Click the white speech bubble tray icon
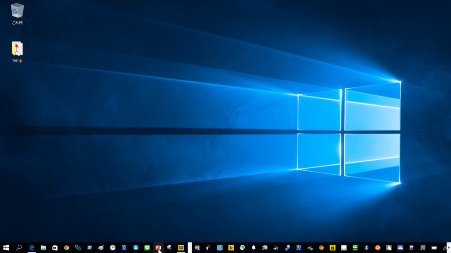The image size is (451, 253). pyautogui.click(x=344, y=248)
